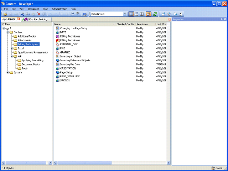Image resolution: width=228 pixels, height=171 pixels.
Task: Click the Copy toolbar icon
Action: coord(28,14)
